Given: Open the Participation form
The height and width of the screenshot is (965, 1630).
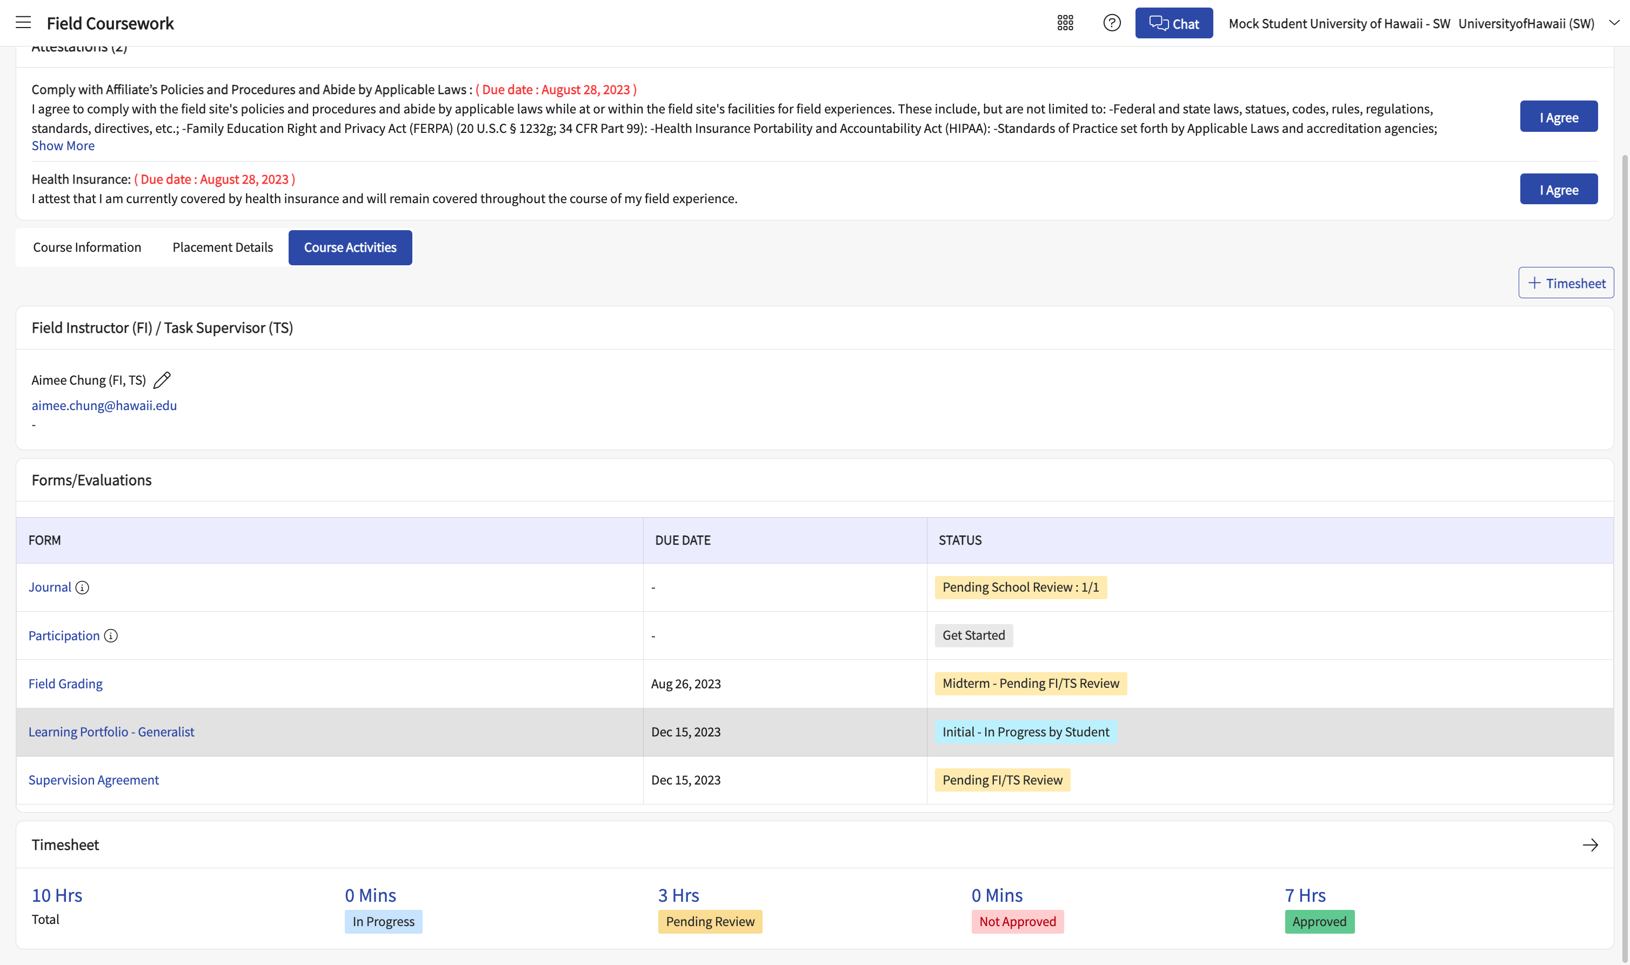Looking at the screenshot, I should coord(64,635).
